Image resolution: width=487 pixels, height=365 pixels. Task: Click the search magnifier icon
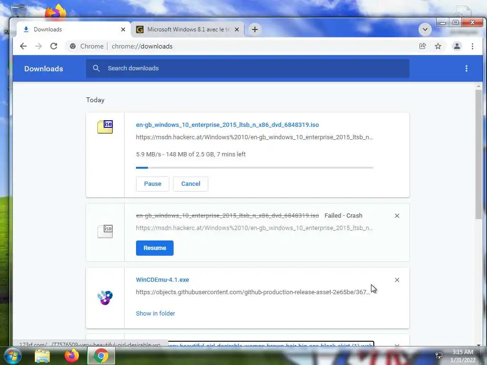96,68
